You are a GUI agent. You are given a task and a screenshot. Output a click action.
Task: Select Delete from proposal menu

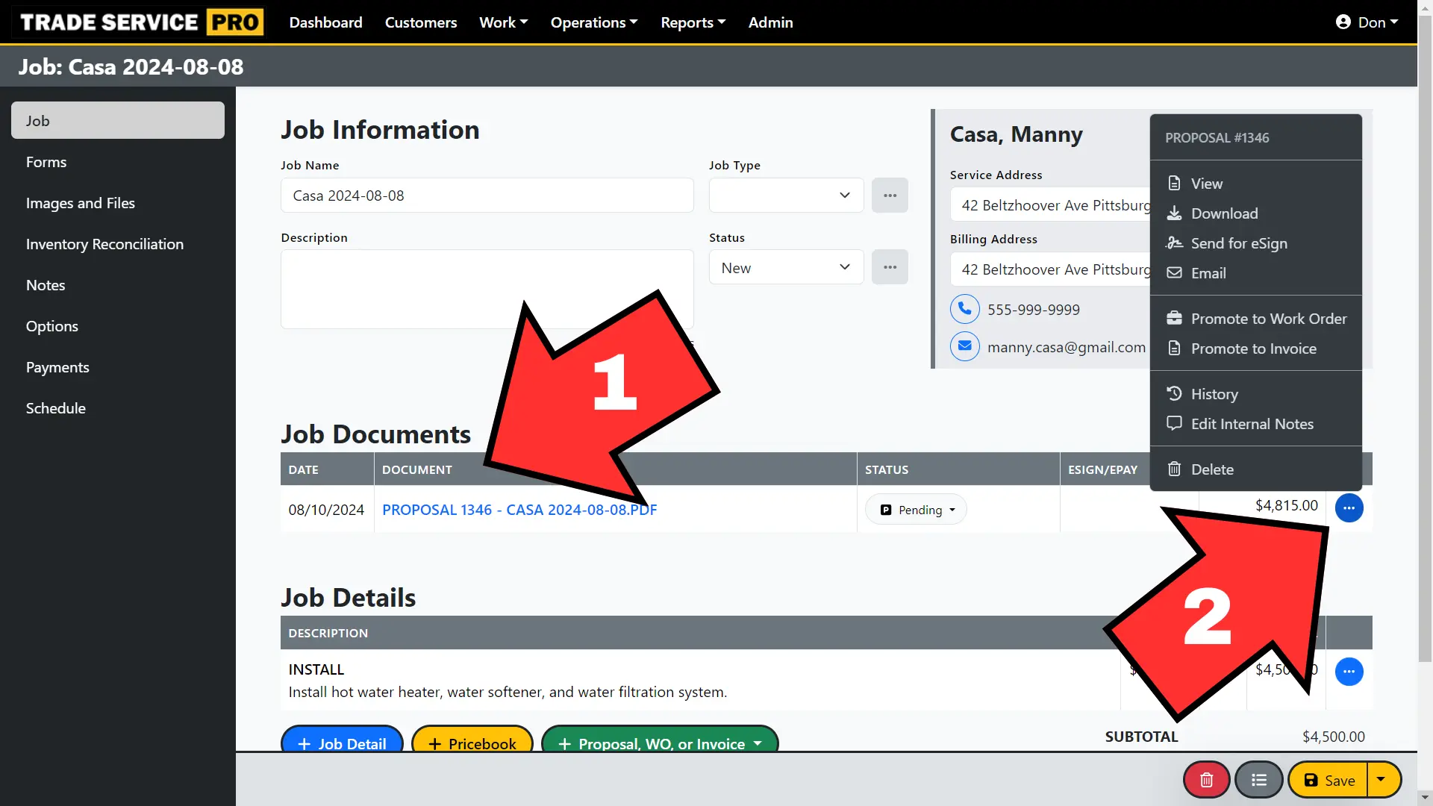[x=1211, y=469]
